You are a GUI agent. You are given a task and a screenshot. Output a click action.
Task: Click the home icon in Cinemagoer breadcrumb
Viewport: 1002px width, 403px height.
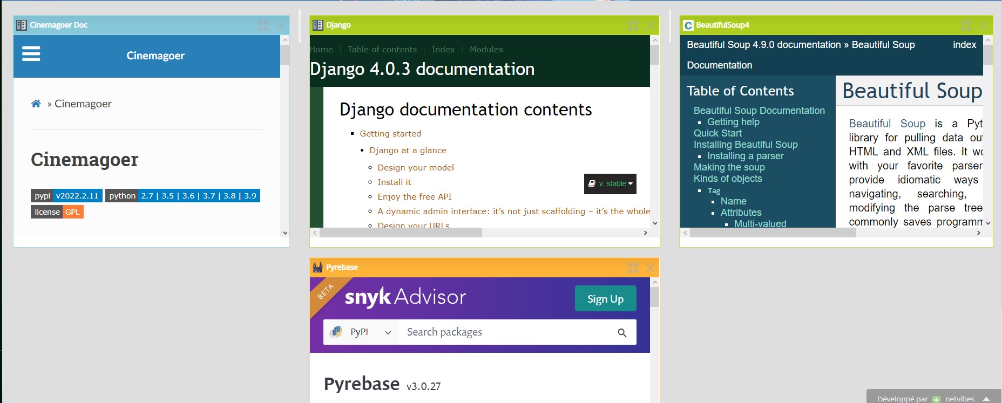36,104
